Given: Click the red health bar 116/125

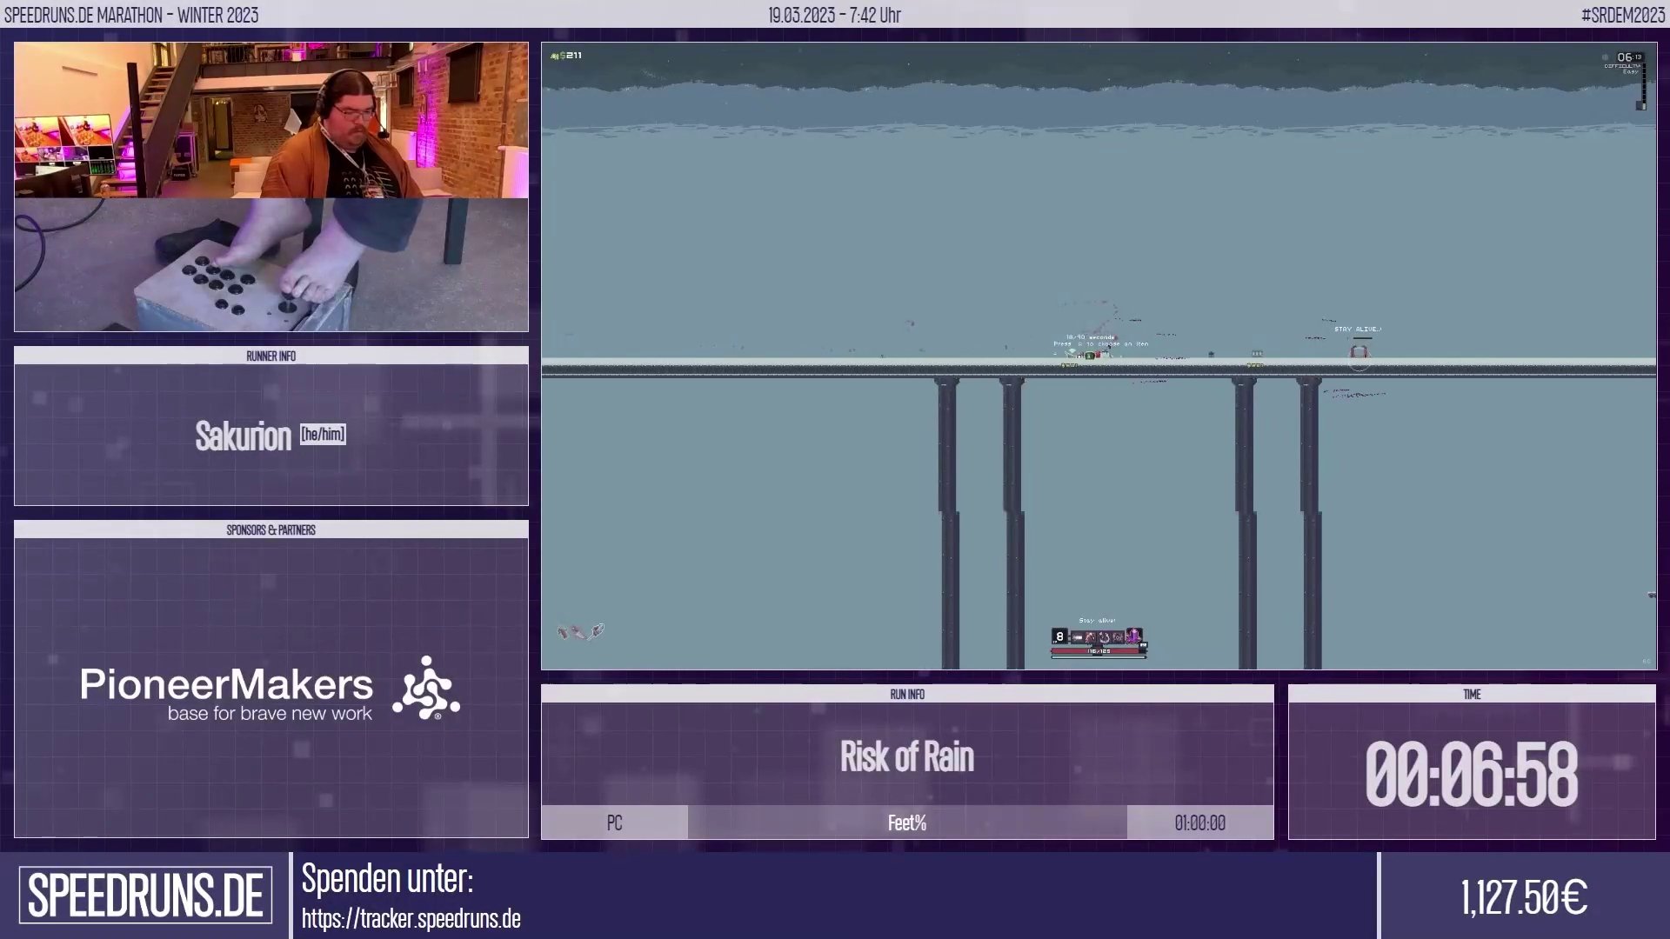Looking at the screenshot, I should pos(1098,651).
